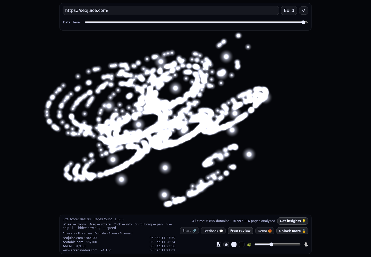Viewport: 371px width, 257px height.
Task: Click the Share link button
Action: tap(189, 231)
